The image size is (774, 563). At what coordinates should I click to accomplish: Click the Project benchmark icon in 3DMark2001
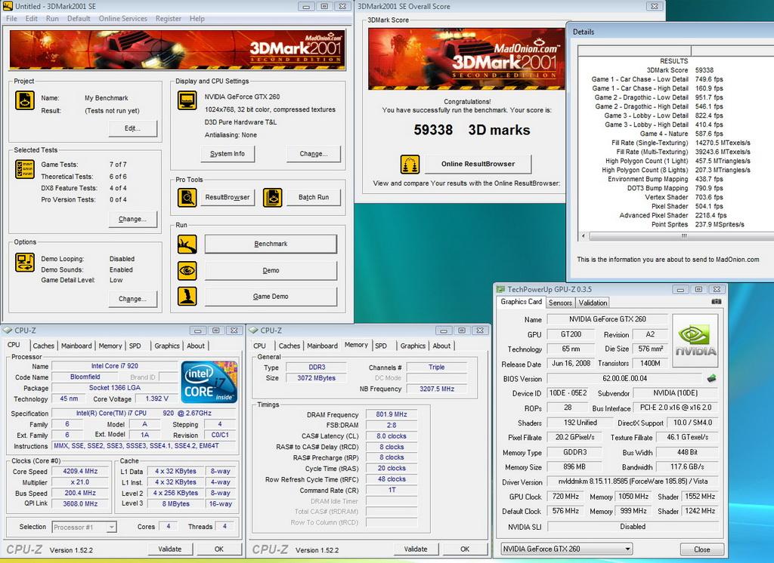tap(25, 100)
